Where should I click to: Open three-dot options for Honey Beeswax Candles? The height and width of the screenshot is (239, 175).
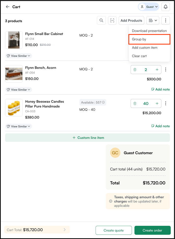166,103
